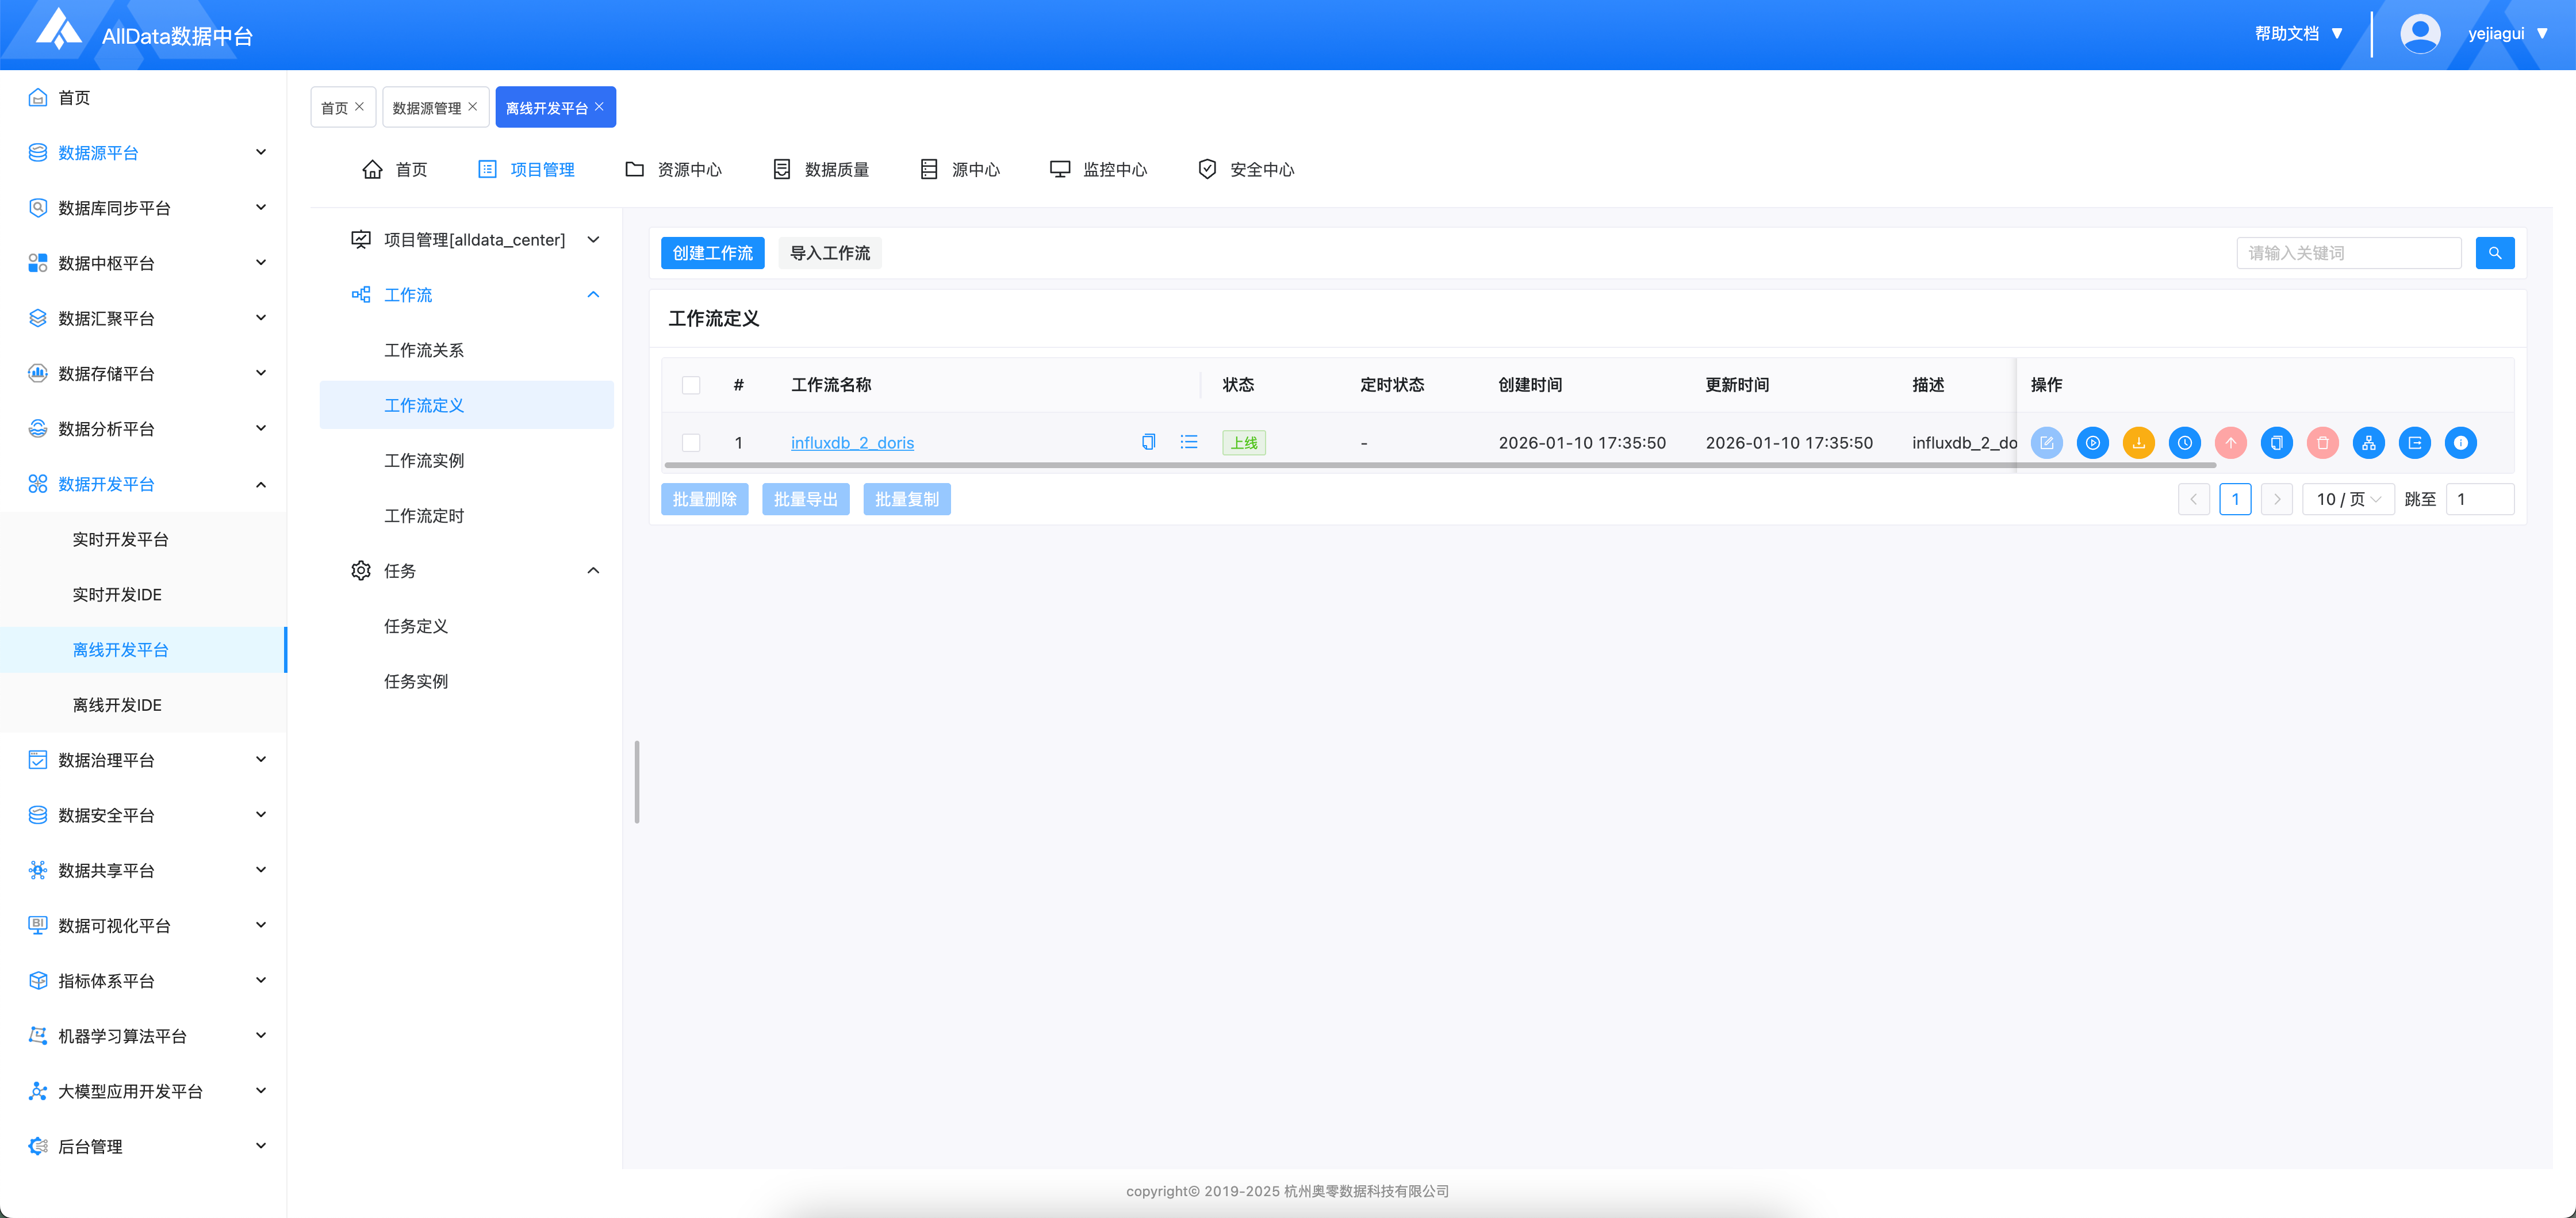Tick the checkbox for row 1
Image resolution: width=2576 pixels, height=1218 pixels.
point(691,443)
